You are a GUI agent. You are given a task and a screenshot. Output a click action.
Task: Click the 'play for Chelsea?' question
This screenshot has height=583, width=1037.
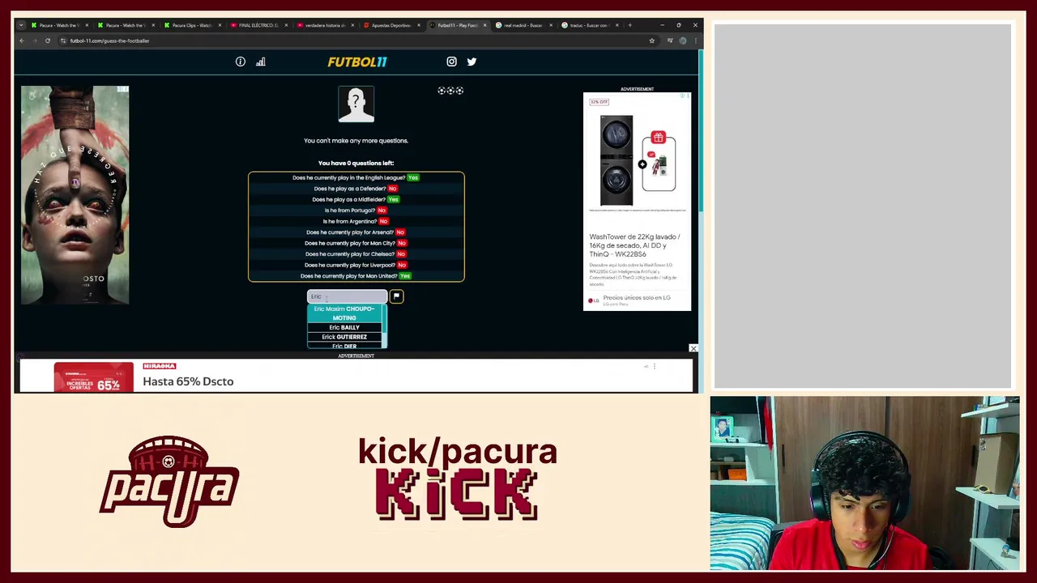point(356,254)
